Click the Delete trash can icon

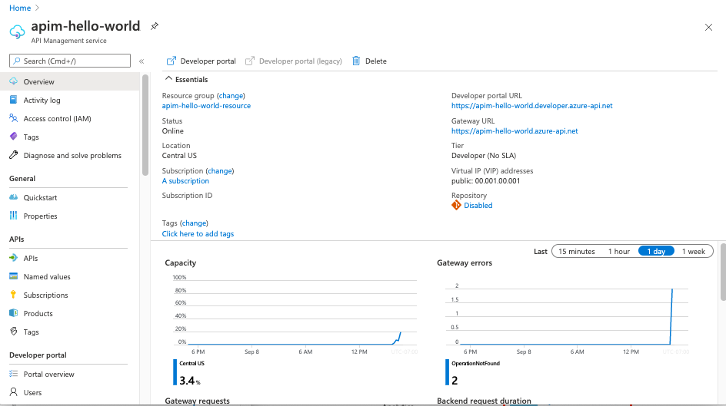coord(356,61)
